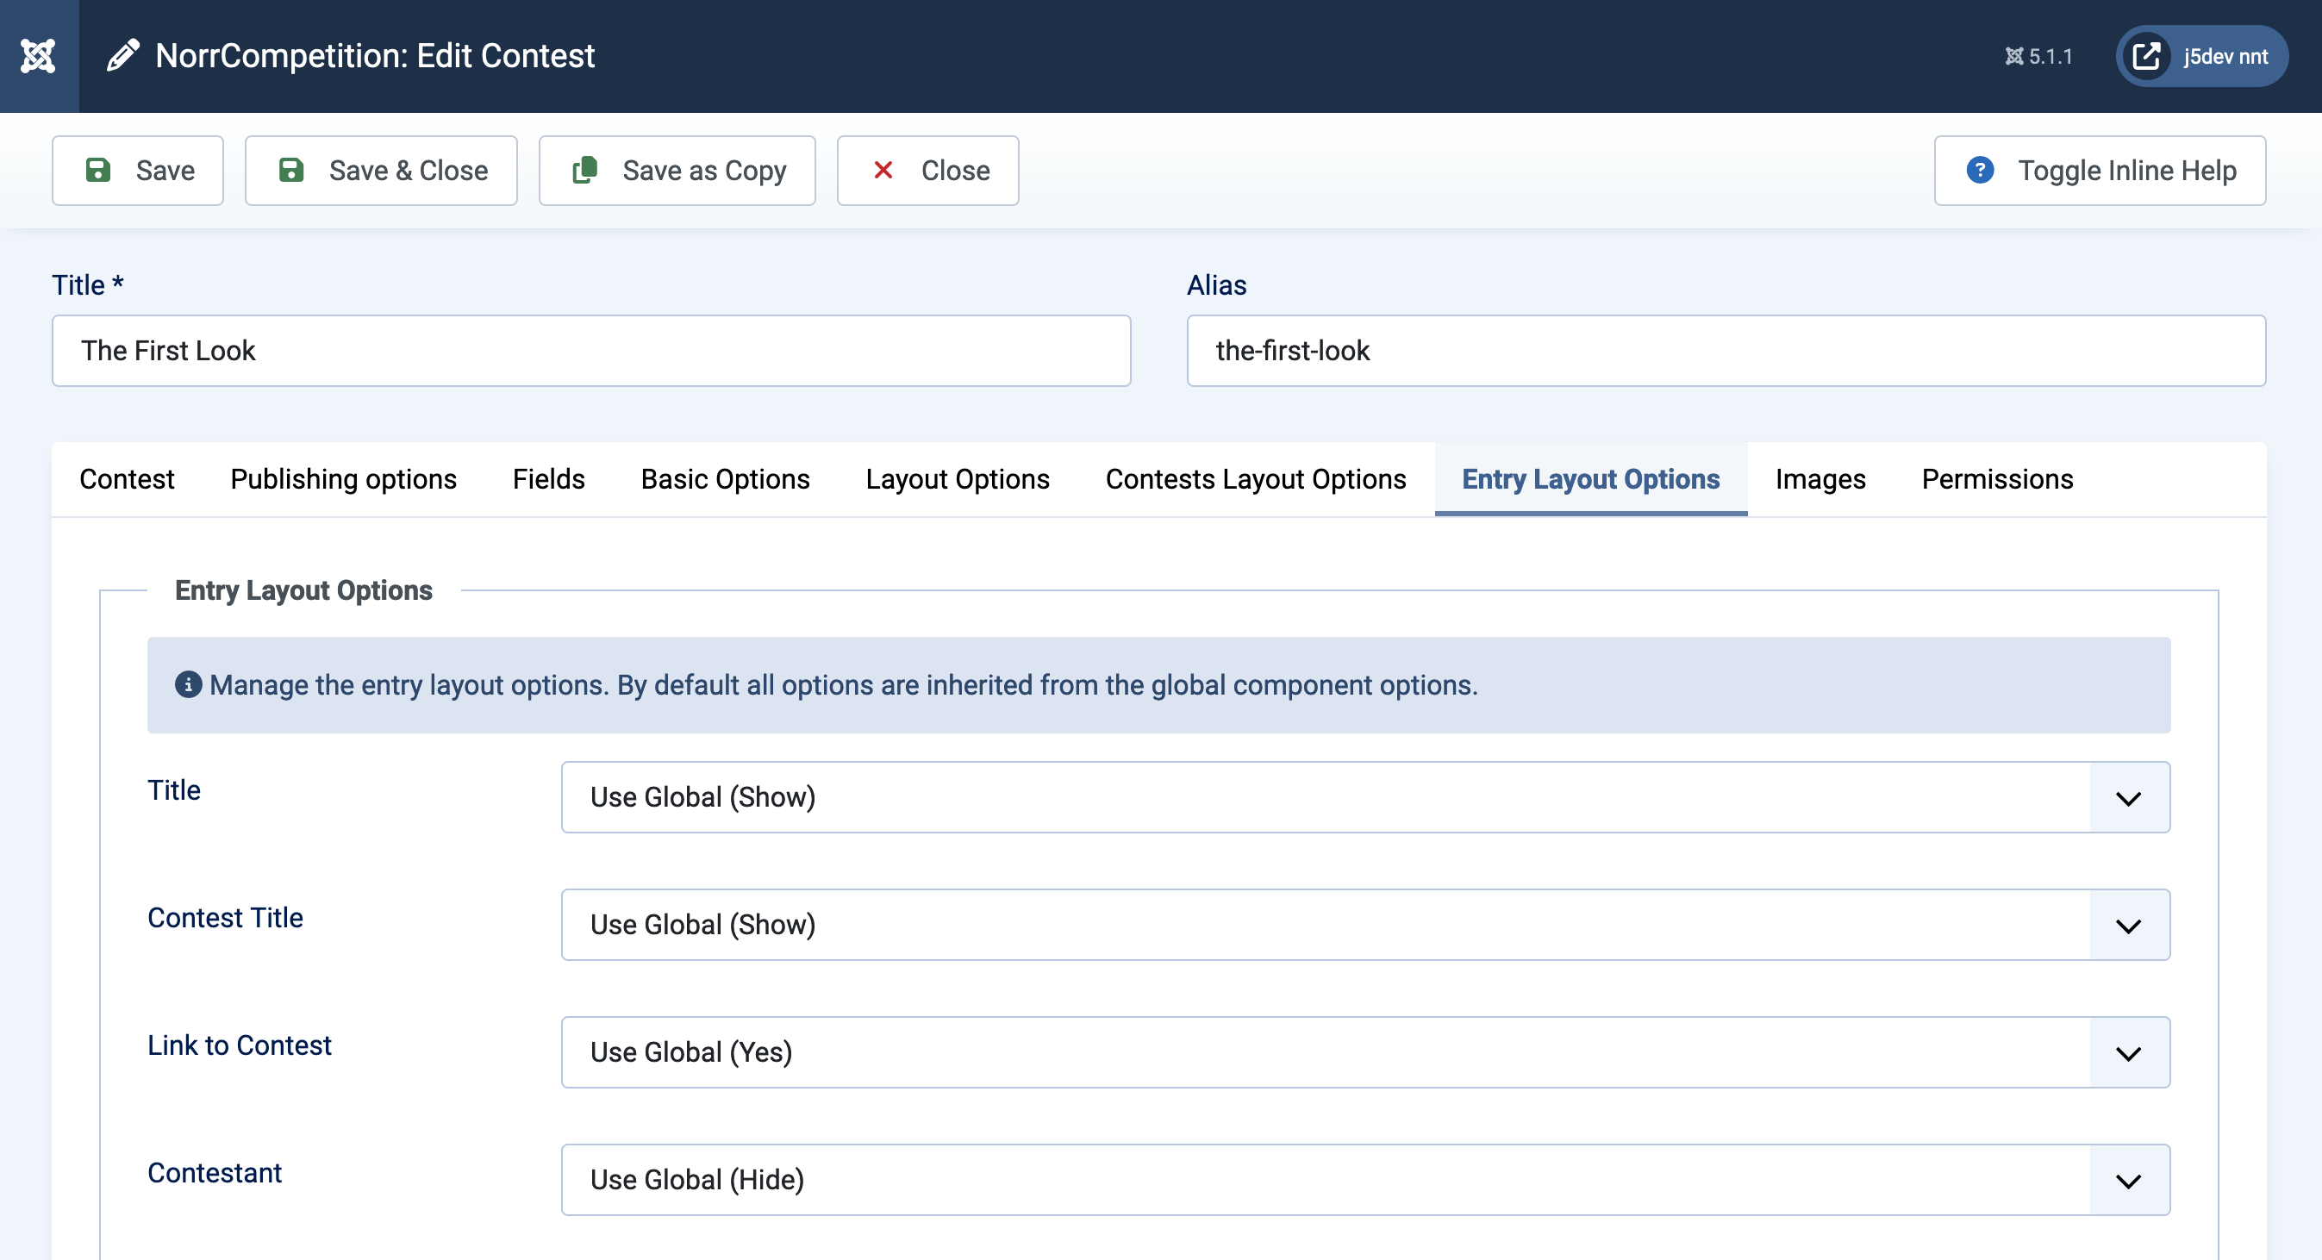2322x1260 pixels.
Task: Open the Contests Layout Options tab
Action: 1256,479
